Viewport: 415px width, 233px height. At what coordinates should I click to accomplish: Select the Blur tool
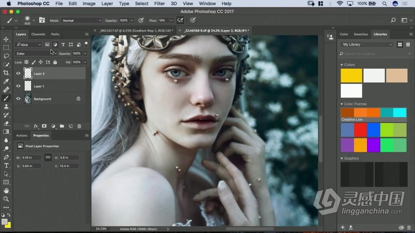pyautogui.click(x=6, y=140)
